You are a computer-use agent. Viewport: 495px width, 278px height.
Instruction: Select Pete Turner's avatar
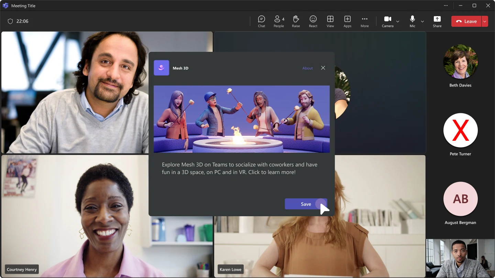coord(461,130)
